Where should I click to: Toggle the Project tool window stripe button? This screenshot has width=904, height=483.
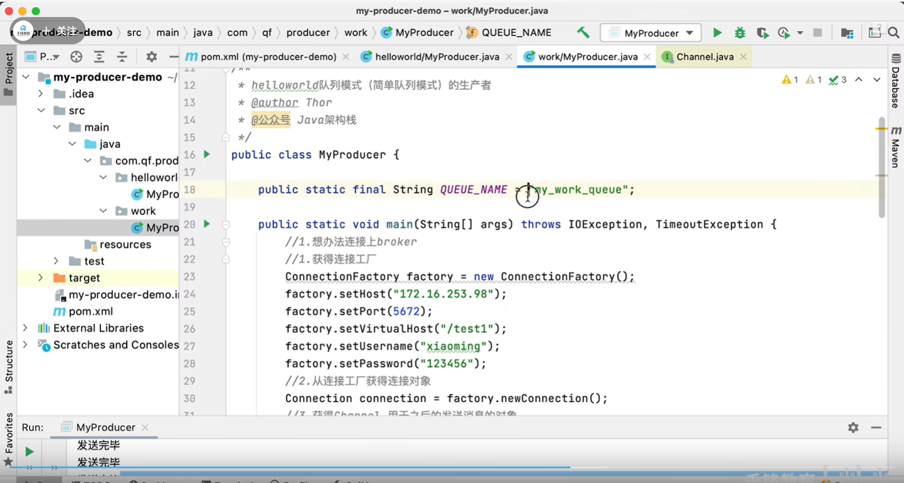click(x=9, y=75)
